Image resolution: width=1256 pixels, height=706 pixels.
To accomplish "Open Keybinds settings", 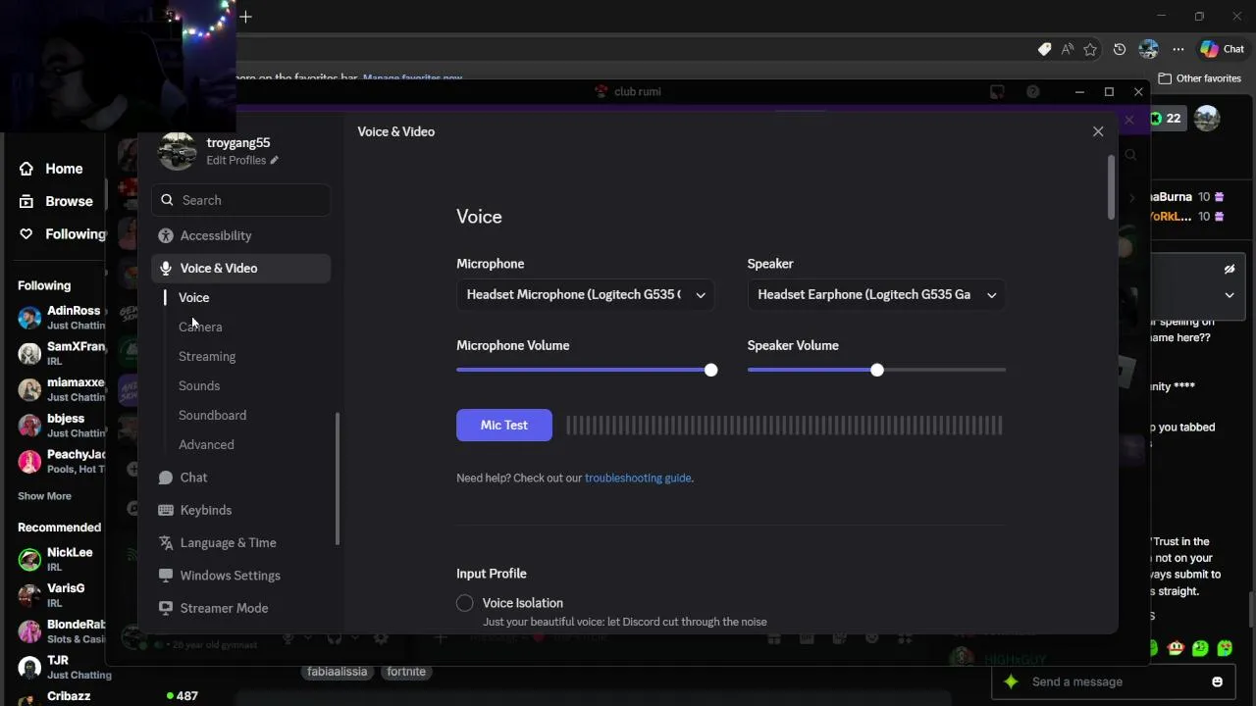I will pyautogui.click(x=240, y=510).
